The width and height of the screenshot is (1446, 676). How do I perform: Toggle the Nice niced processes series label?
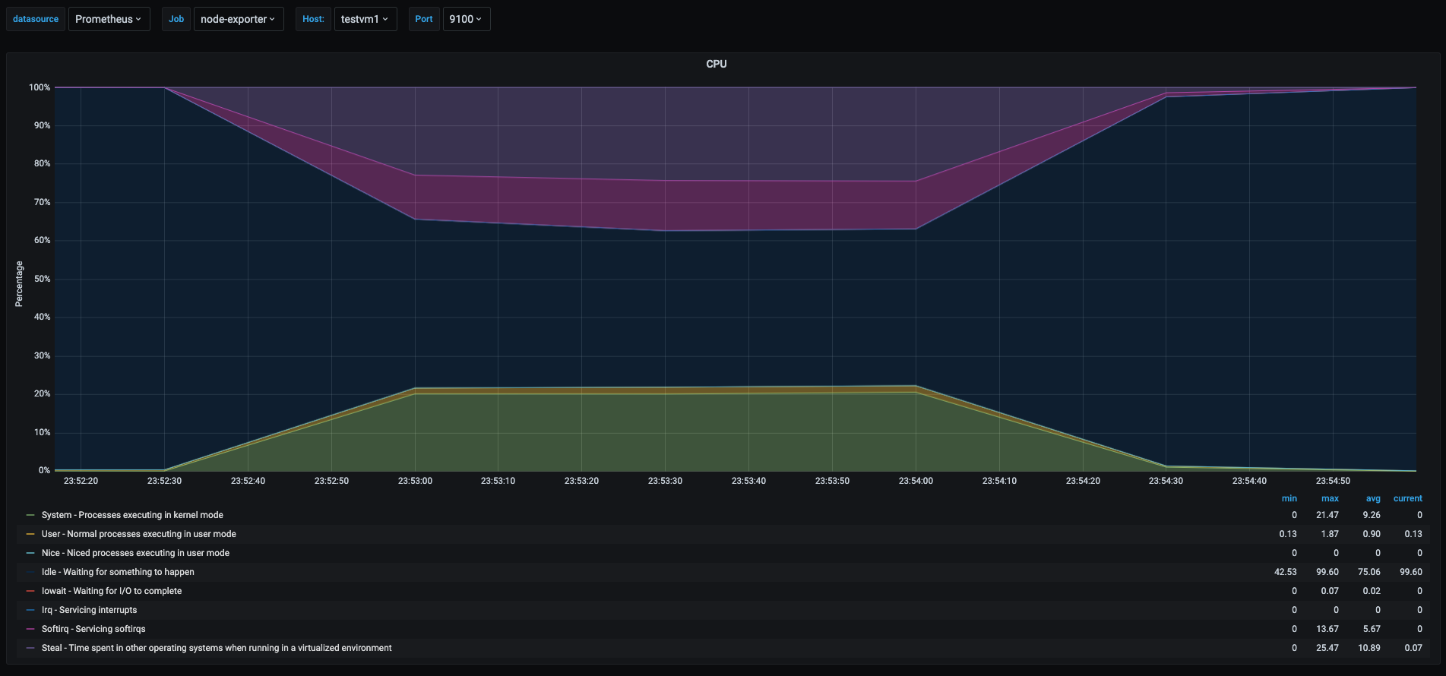point(135,553)
